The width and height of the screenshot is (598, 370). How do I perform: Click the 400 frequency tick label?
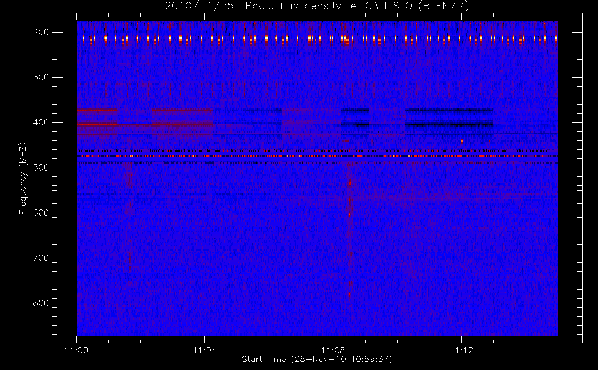tap(41, 122)
